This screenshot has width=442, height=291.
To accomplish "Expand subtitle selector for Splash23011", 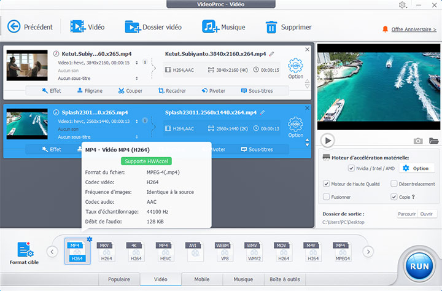I will pos(137,137).
